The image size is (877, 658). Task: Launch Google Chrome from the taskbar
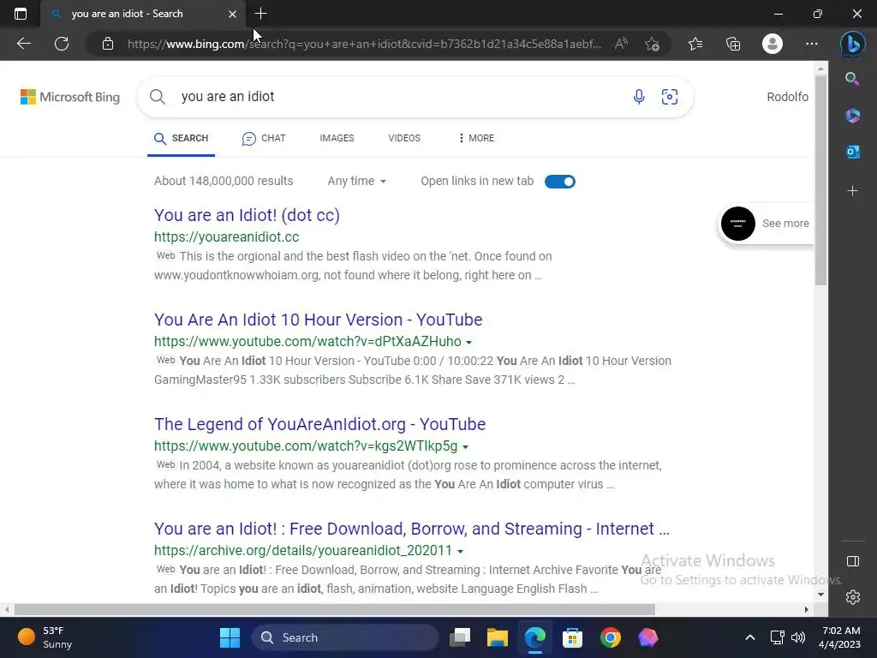click(x=610, y=637)
